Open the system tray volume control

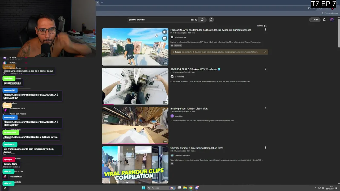[x=323, y=188]
